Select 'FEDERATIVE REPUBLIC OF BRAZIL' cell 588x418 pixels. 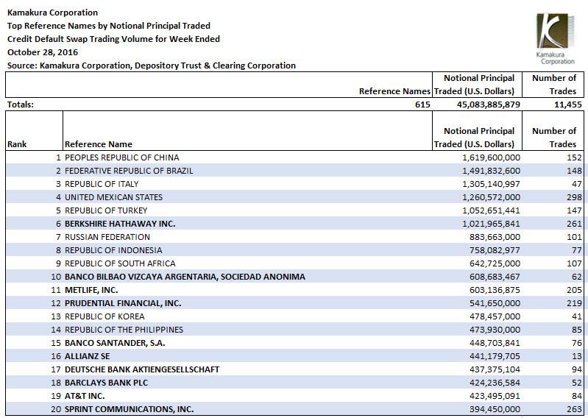click(129, 171)
